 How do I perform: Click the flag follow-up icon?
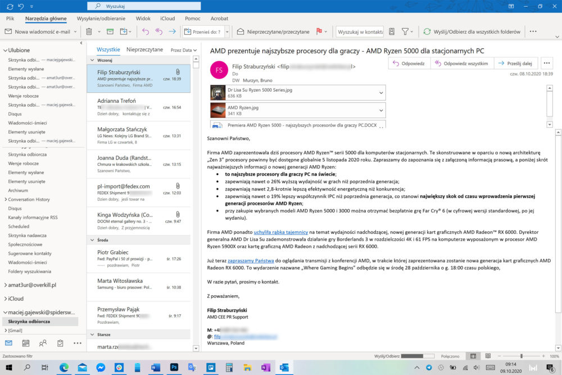click(x=319, y=31)
